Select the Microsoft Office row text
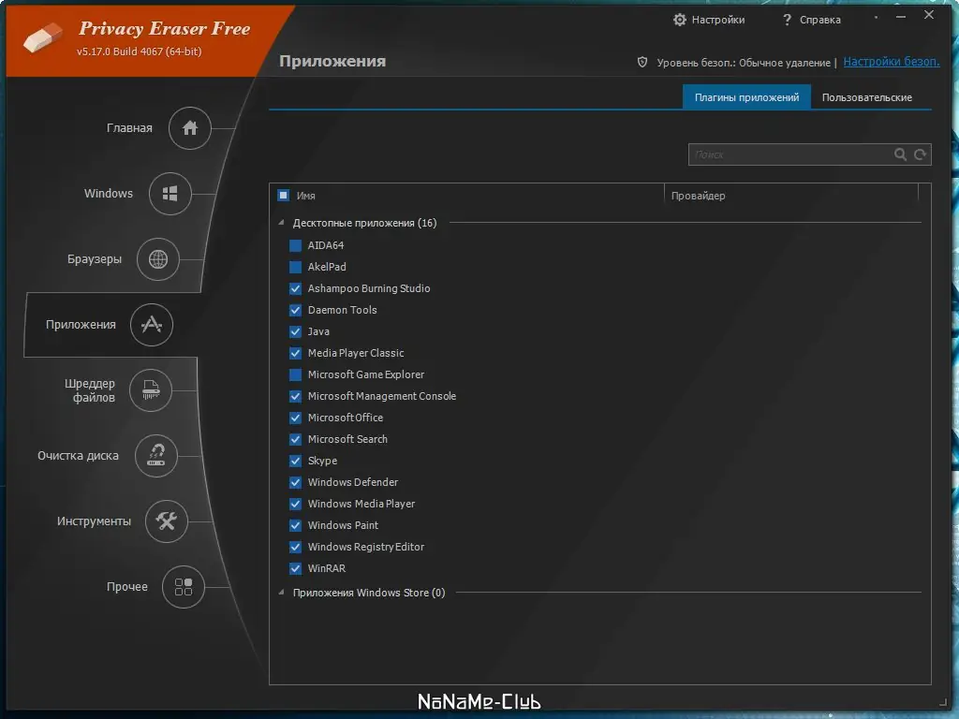The image size is (959, 719). [x=346, y=418]
